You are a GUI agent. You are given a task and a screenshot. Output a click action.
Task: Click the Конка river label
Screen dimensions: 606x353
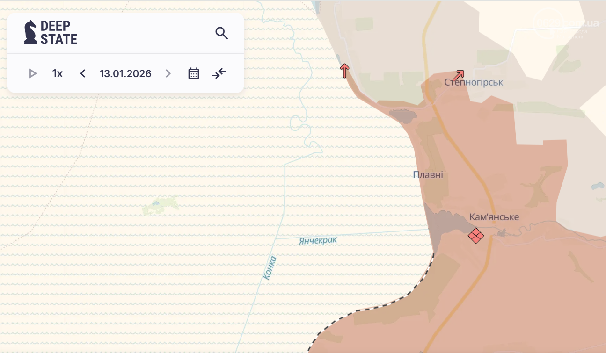[x=270, y=268]
